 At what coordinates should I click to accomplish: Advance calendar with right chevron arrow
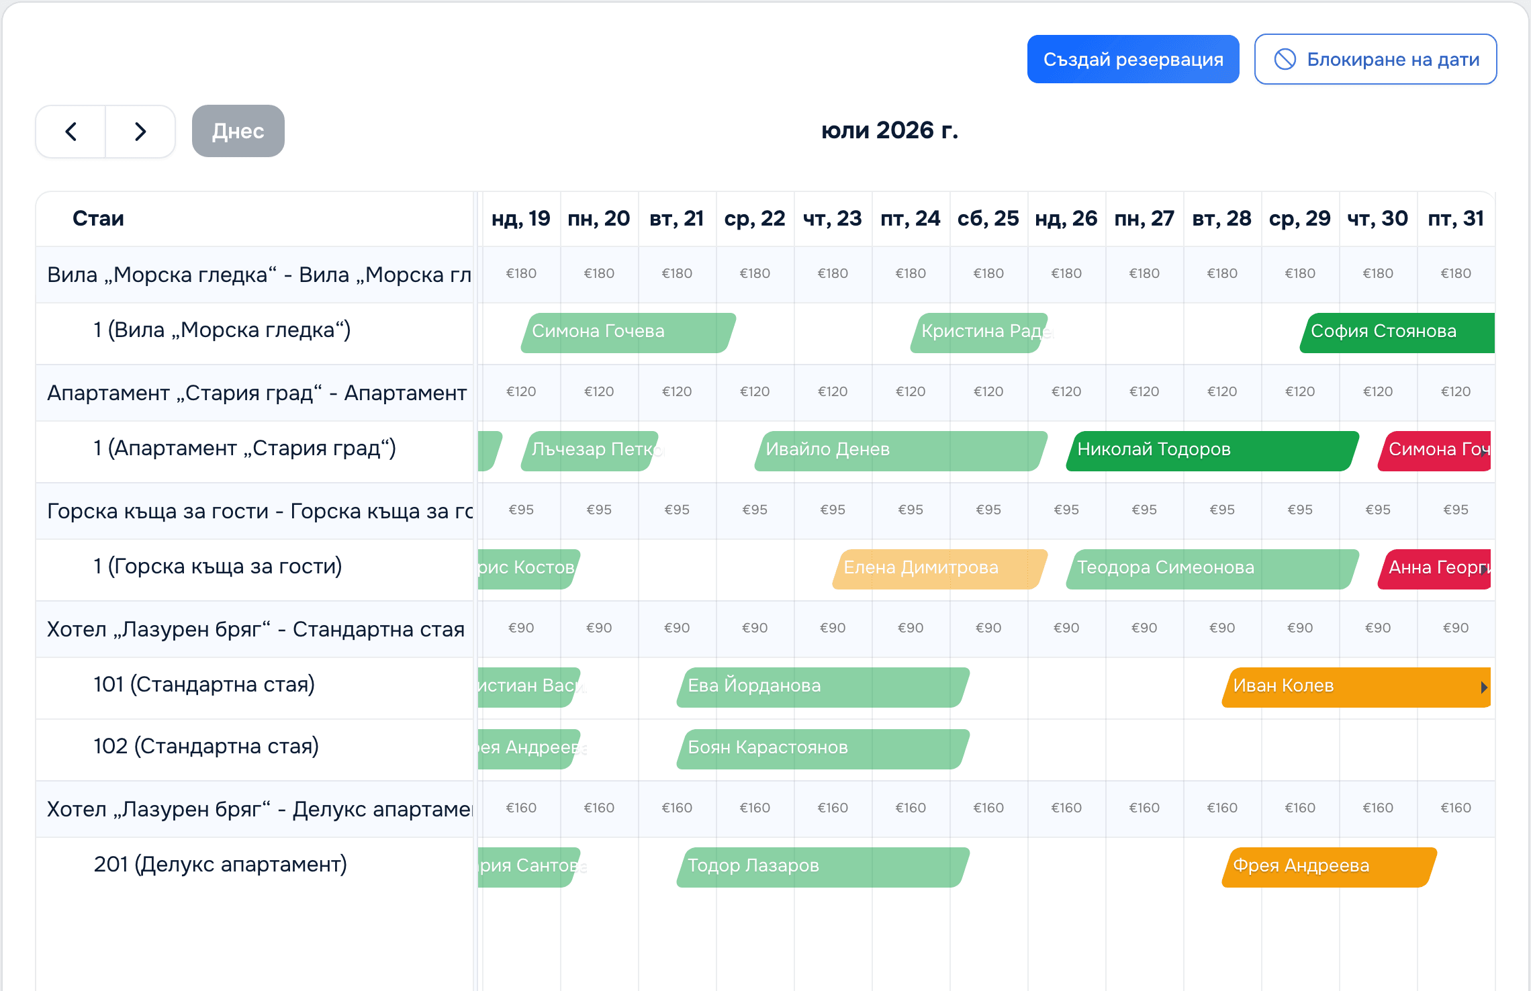tap(140, 131)
